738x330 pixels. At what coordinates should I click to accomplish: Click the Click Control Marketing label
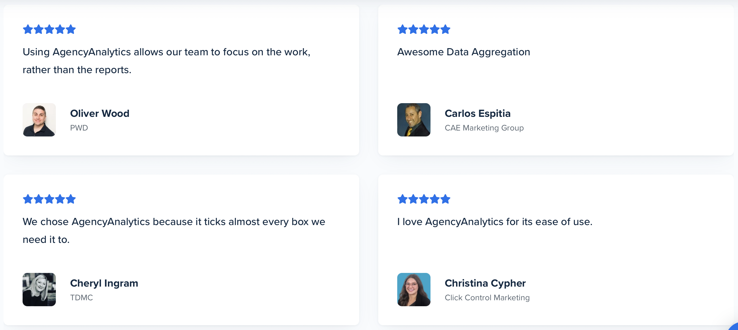pos(487,298)
